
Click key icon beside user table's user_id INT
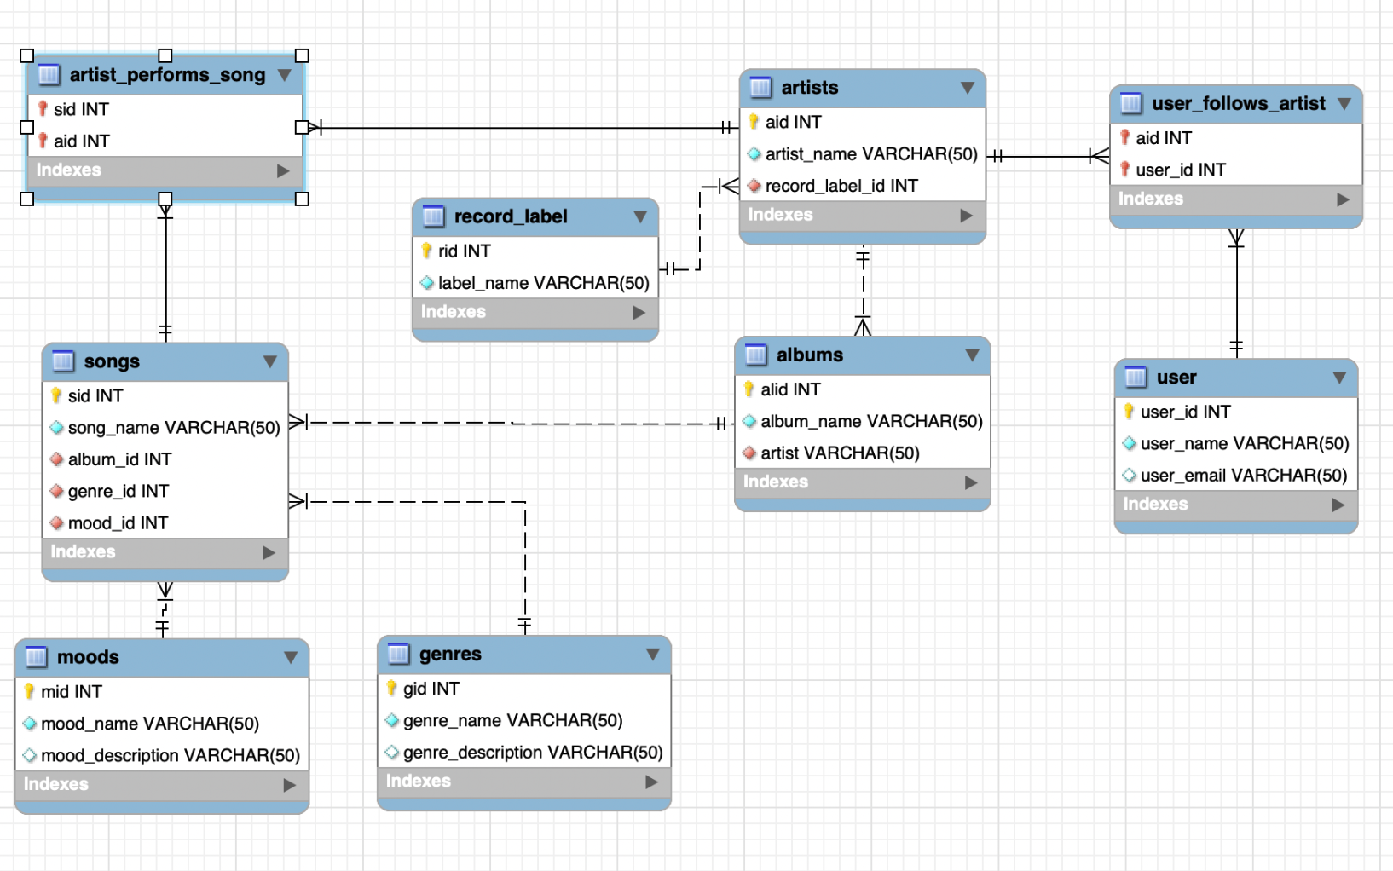click(x=1129, y=412)
